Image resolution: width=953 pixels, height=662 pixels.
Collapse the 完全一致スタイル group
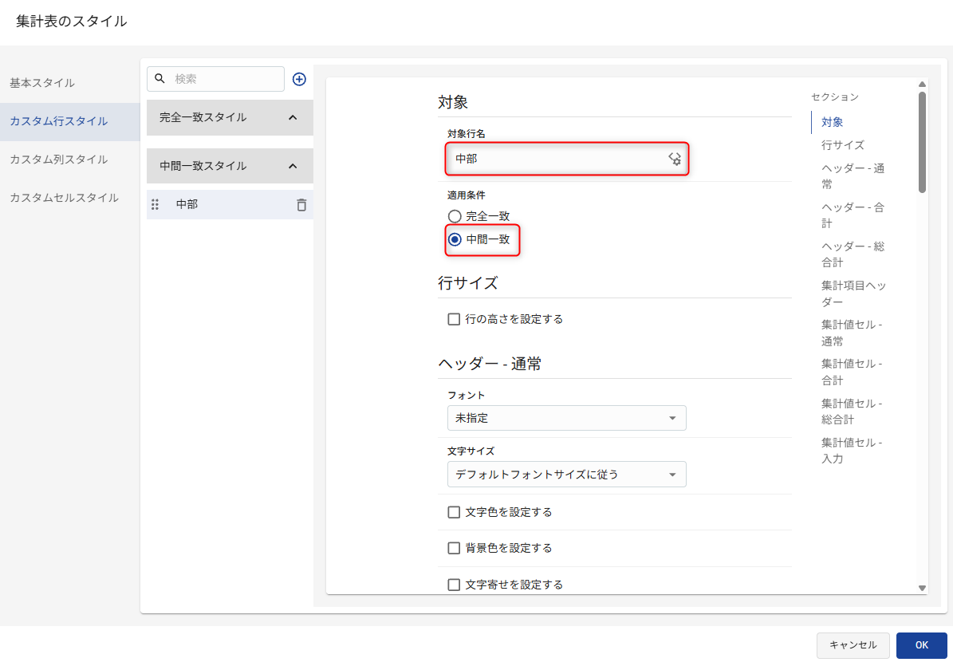[x=292, y=118]
